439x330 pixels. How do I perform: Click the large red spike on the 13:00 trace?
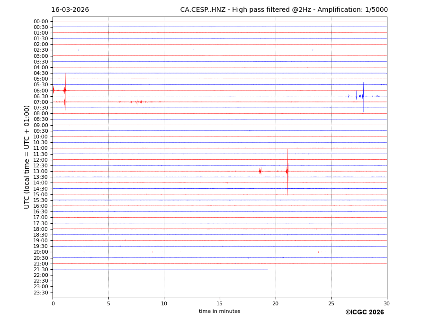coord(287,171)
